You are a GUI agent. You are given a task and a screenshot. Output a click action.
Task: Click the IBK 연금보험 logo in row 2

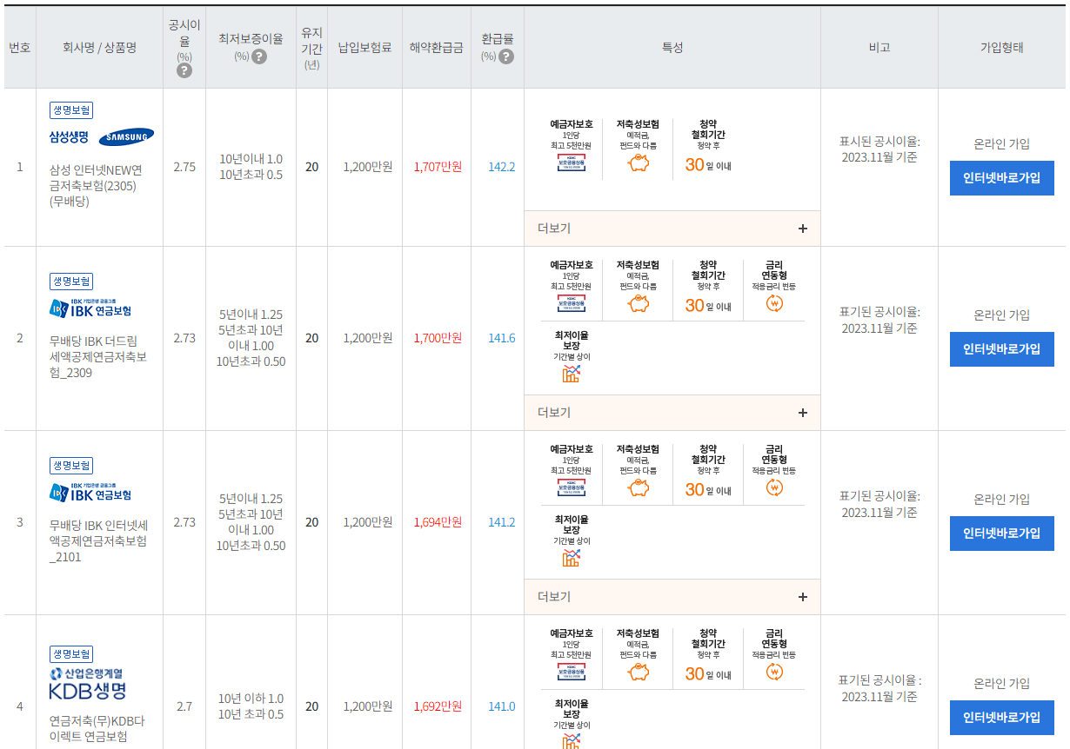tap(90, 308)
